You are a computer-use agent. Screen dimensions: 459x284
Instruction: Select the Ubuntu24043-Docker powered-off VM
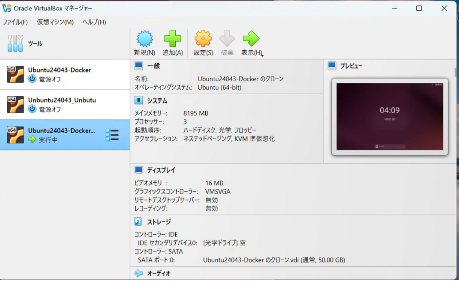[59, 74]
